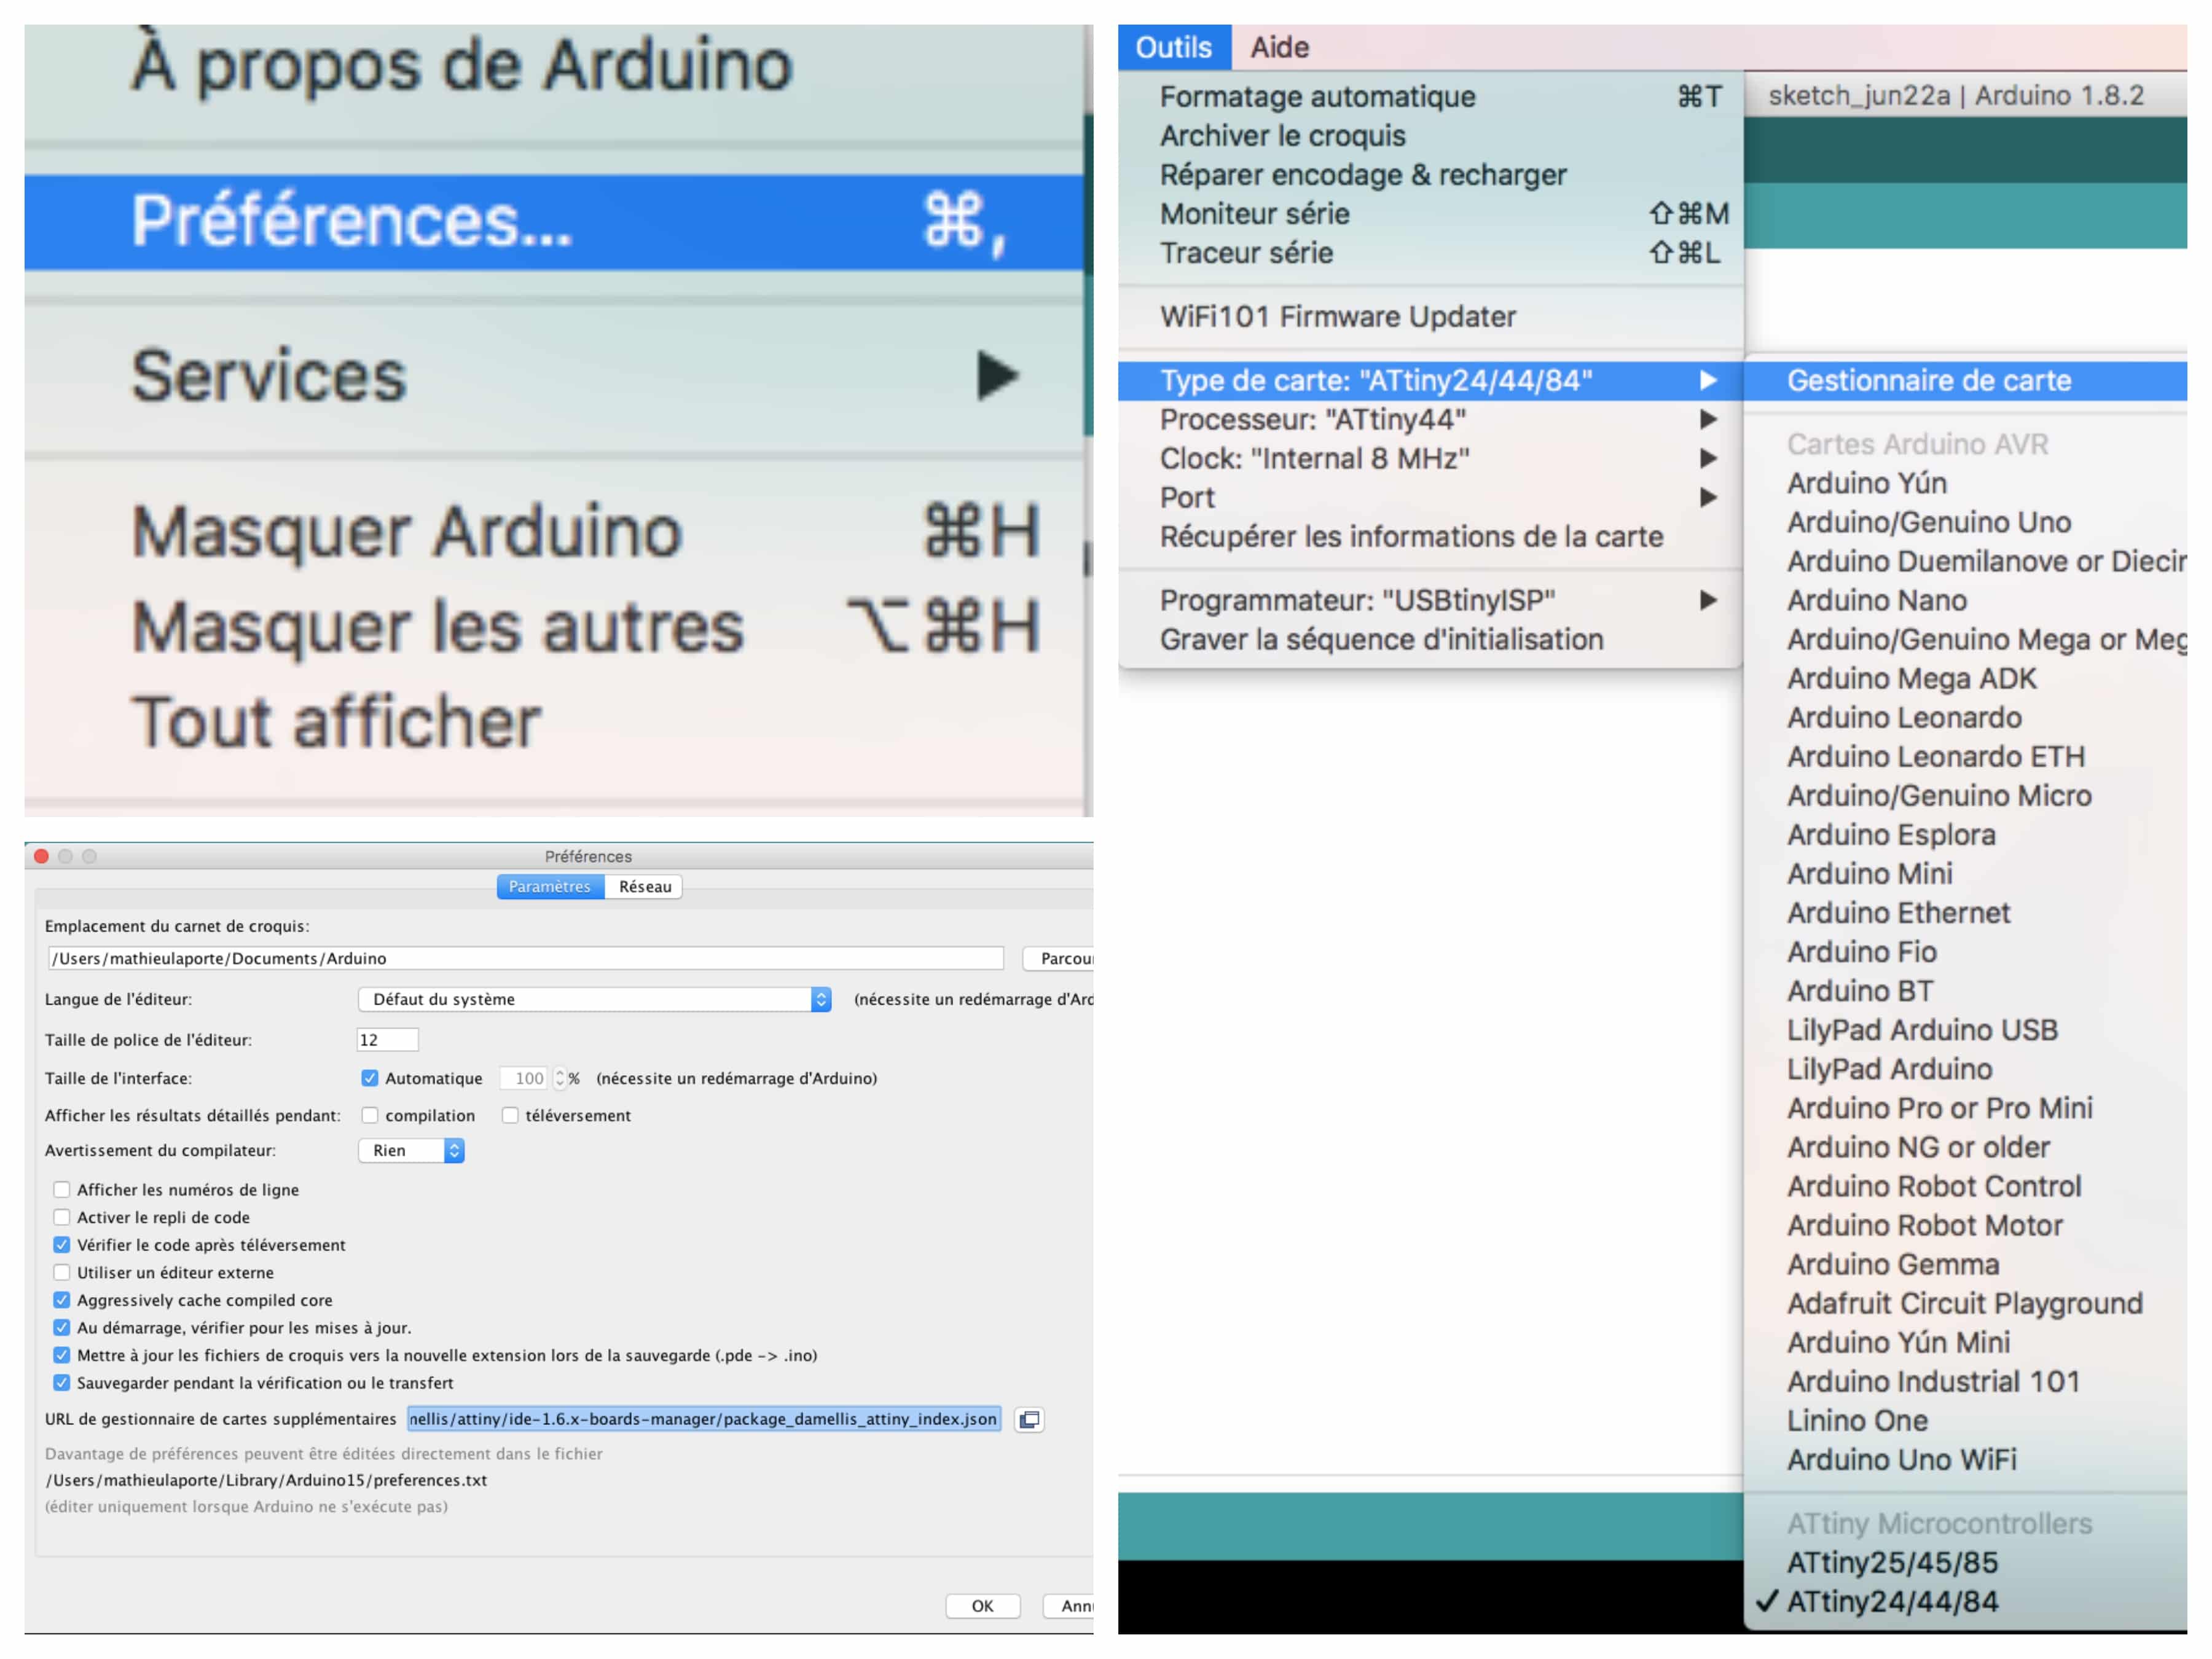2212x1659 pixels.
Task: Click editor font size field
Action: click(x=387, y=1040)
